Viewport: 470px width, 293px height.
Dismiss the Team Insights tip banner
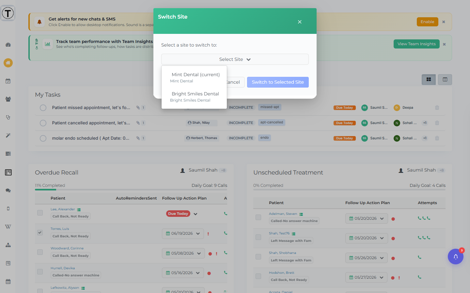pyautogui.click(x=444, y=44)
